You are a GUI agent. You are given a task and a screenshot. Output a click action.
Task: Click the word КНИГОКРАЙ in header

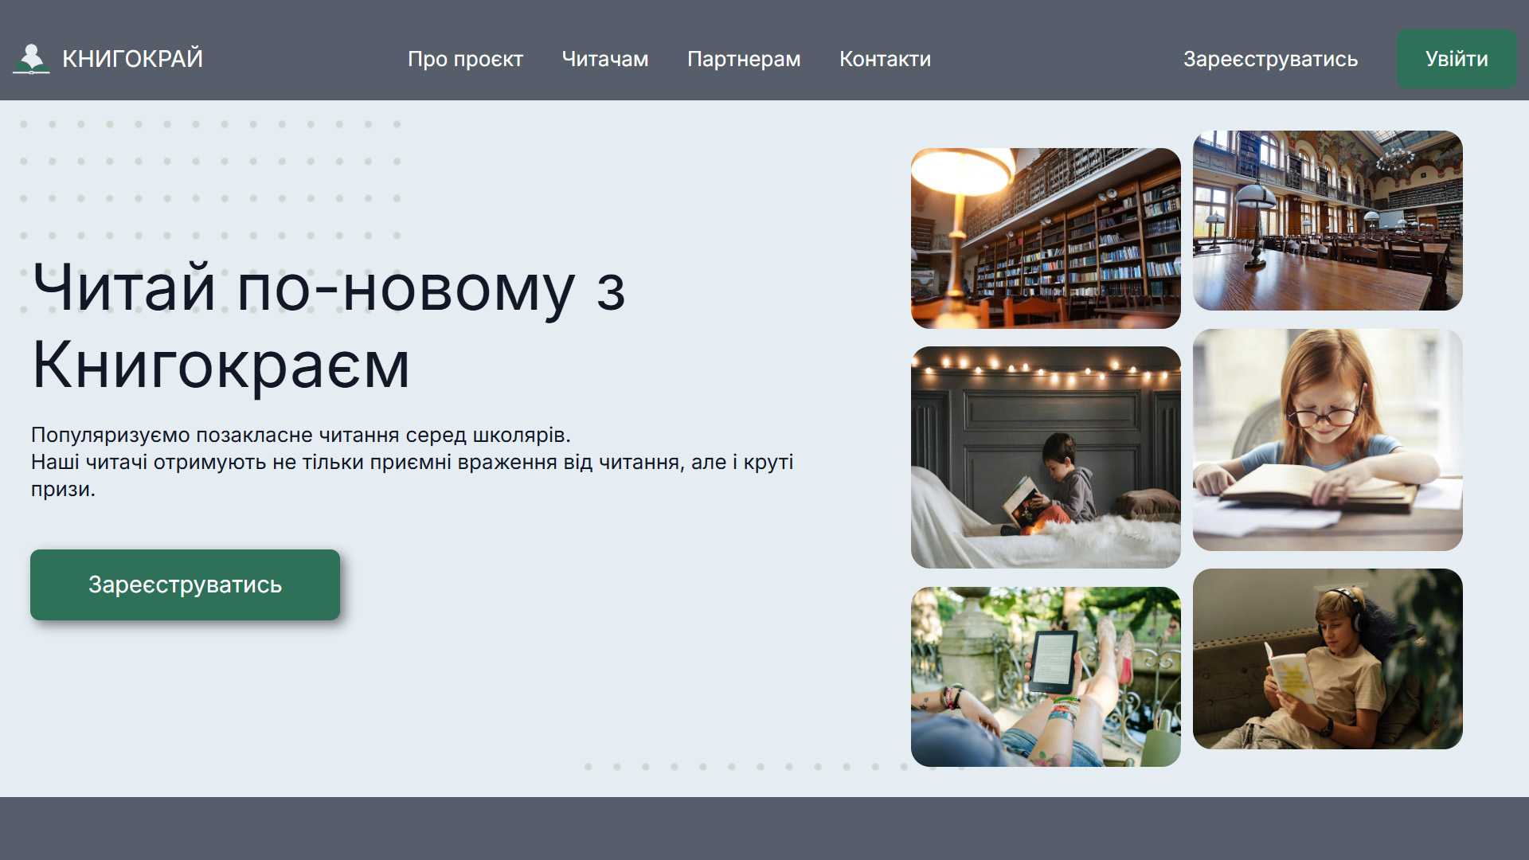(x=133, y=58)
